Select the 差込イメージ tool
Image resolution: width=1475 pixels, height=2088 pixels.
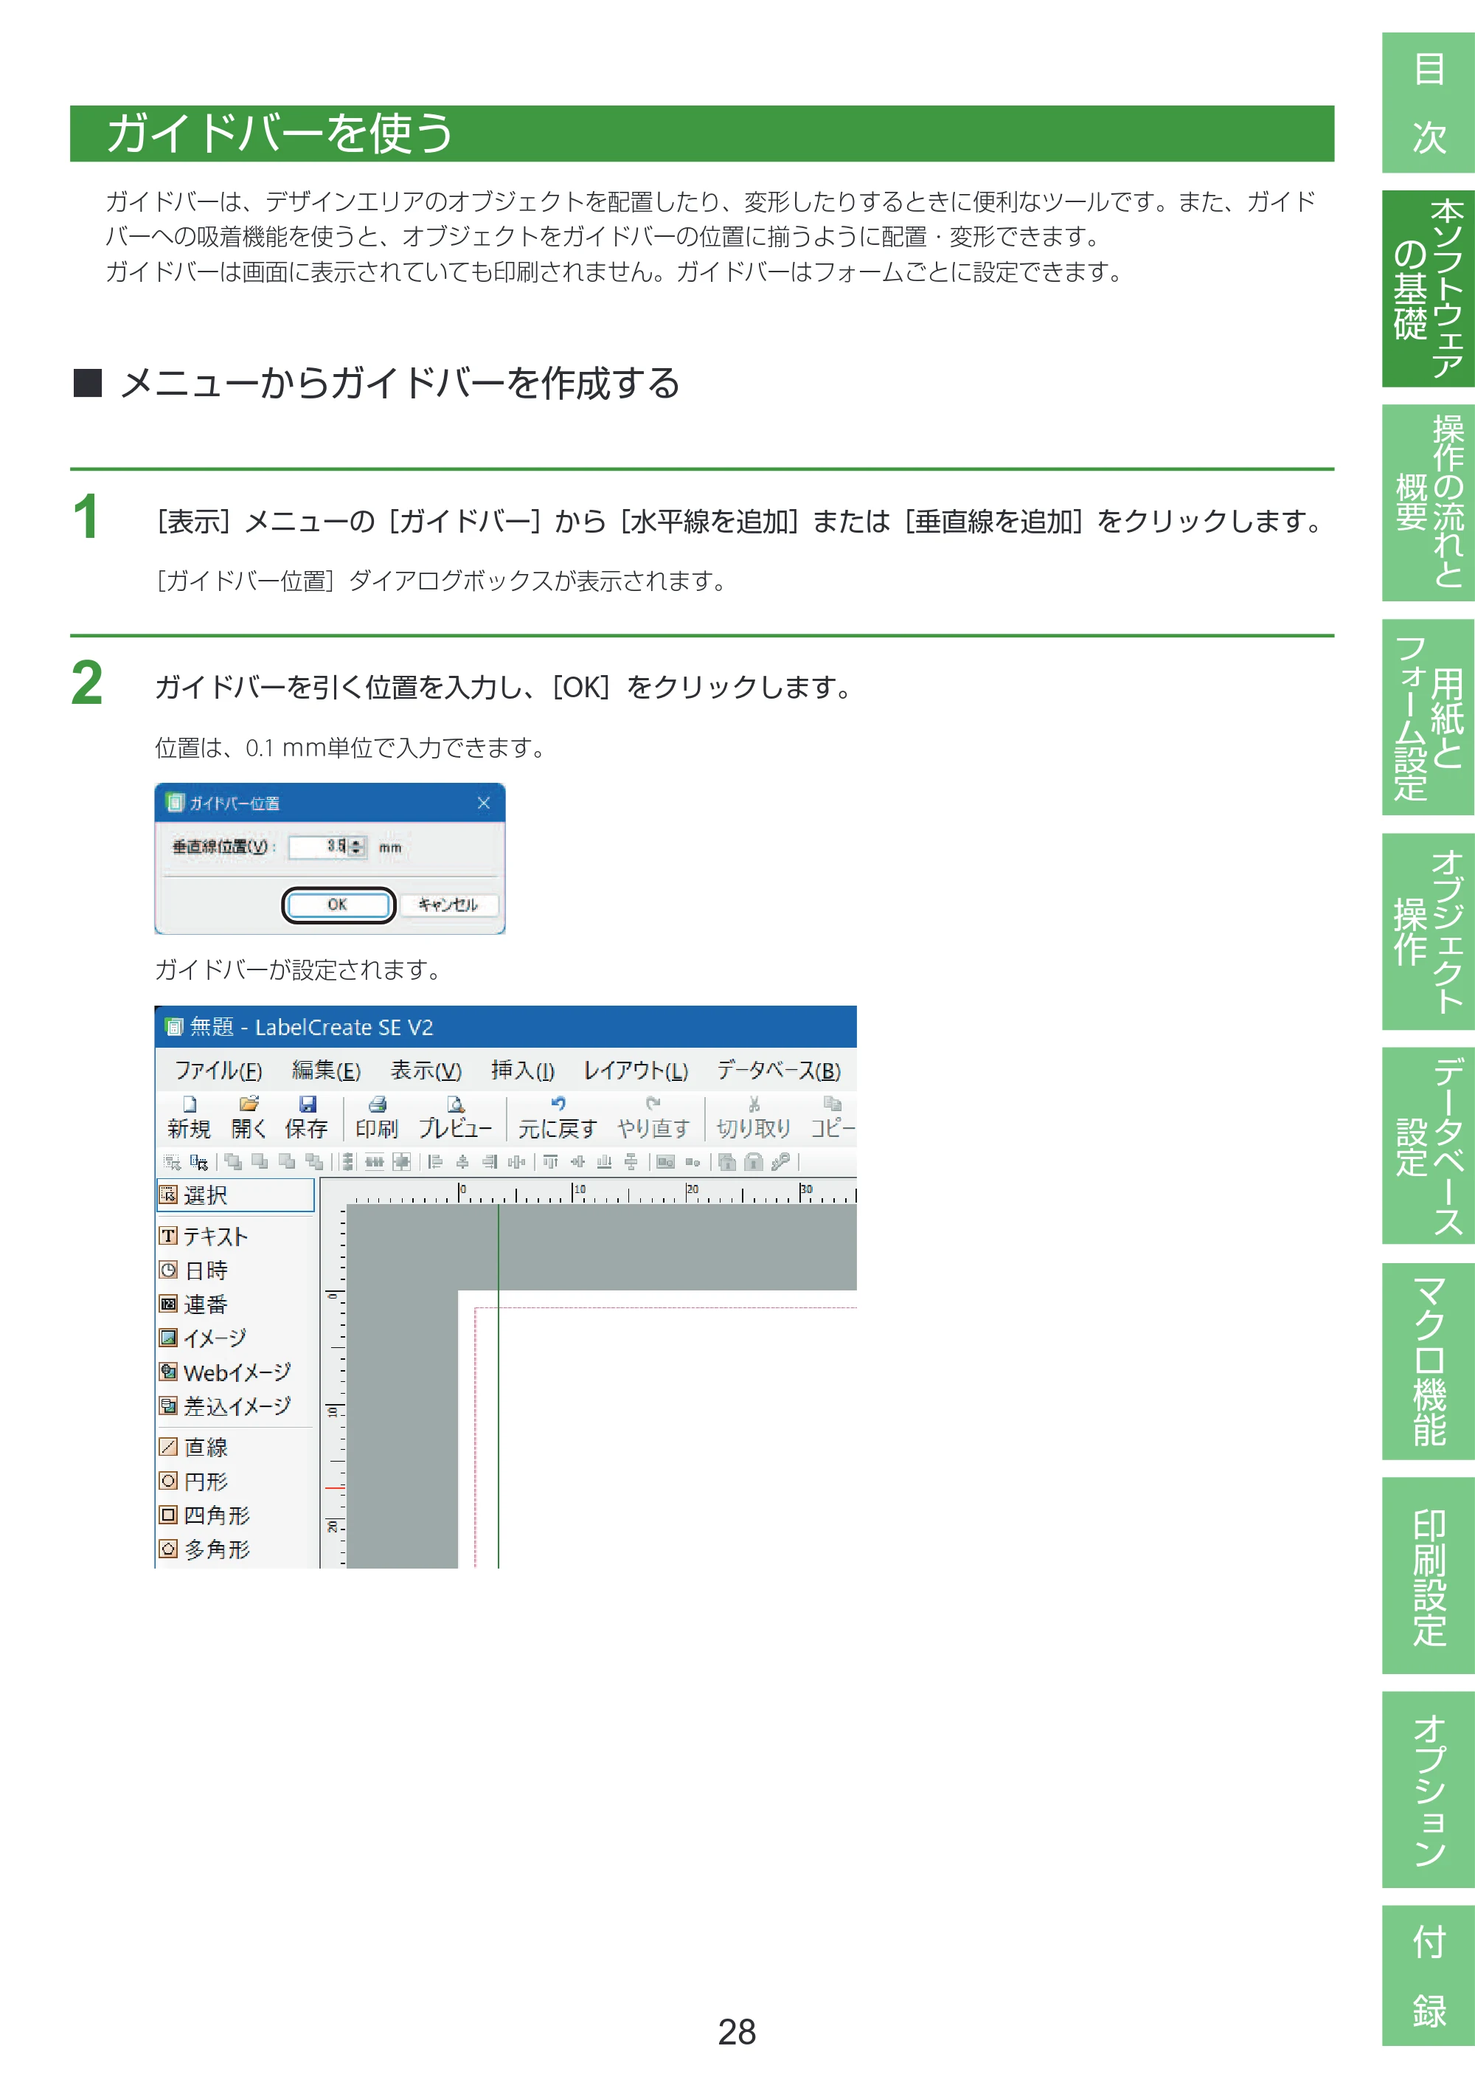click(x=226, y=1406)
